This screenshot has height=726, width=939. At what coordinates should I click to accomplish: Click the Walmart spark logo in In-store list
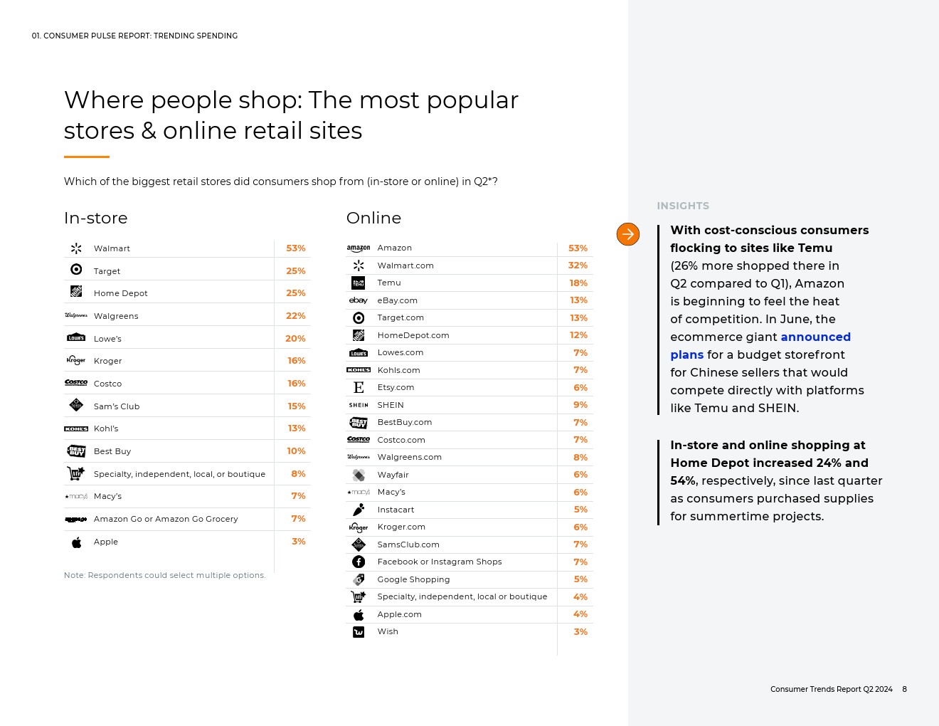point(76,248)
